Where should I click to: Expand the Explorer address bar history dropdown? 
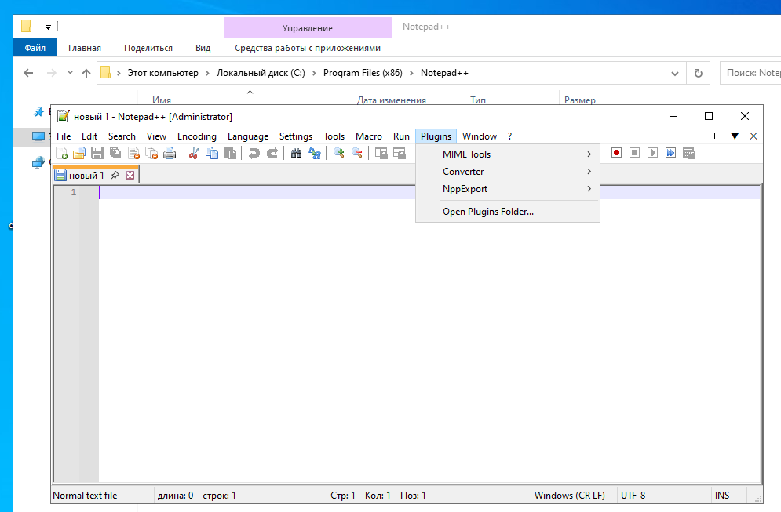pos(675,73)
